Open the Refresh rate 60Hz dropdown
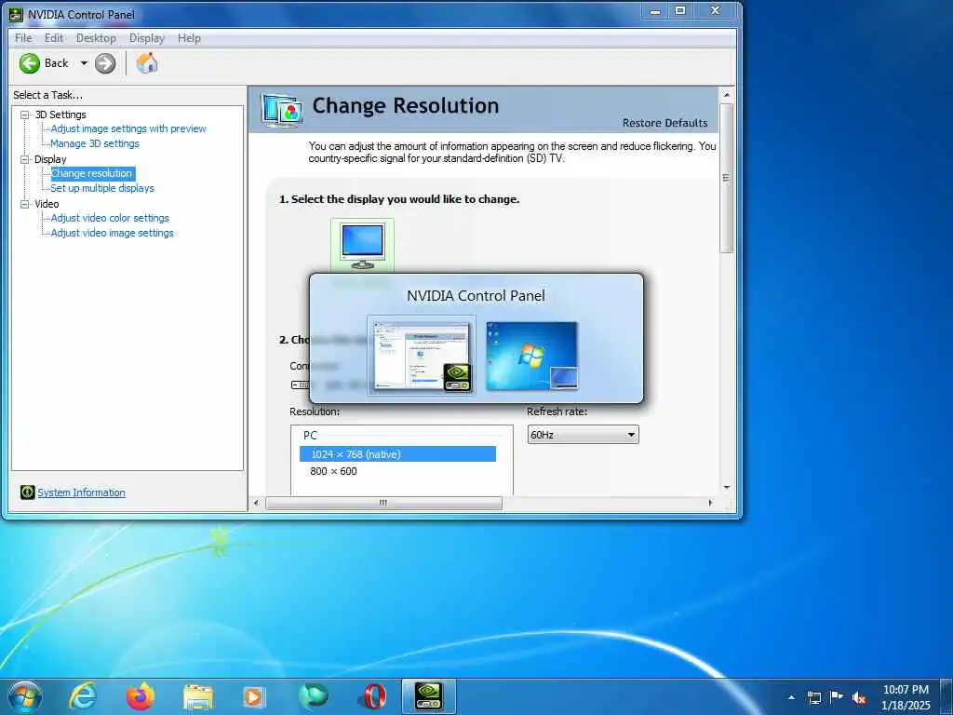953x715 pixels. tap(583, 435)
